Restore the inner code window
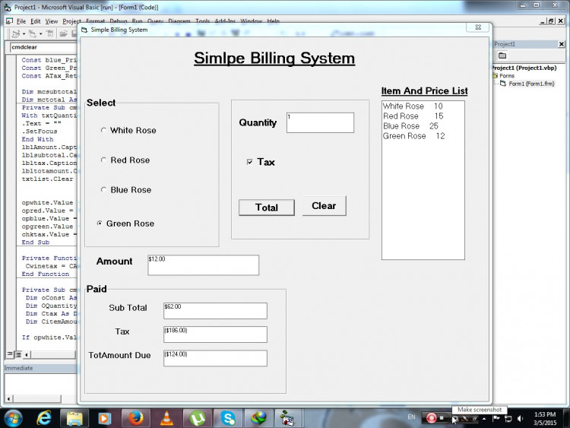570x428 pixels. coord(552,21)
